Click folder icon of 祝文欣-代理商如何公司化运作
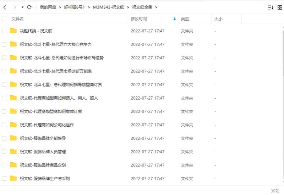Image resolution: width=284 pixels, height=195 pixels. click(13, 125)
